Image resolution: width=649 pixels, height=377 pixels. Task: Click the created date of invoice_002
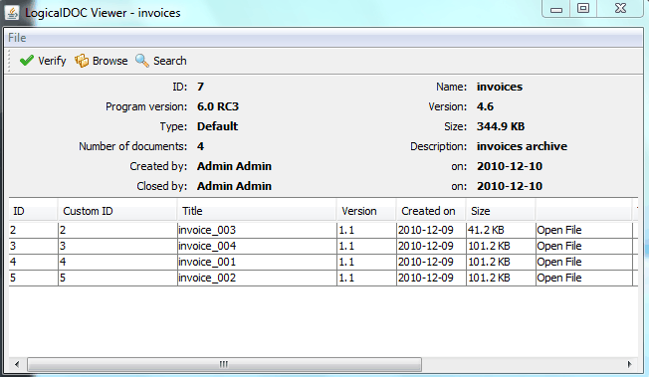pos(431,278)
